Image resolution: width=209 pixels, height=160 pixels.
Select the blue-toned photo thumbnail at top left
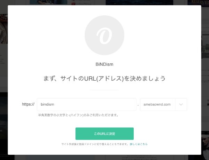tap(49, 2)
